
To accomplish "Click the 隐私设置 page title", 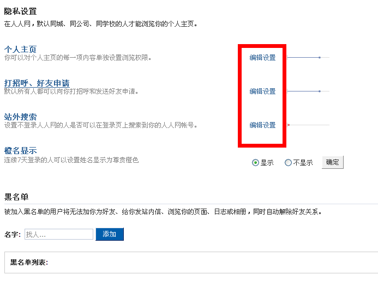I will pos(20,11).
